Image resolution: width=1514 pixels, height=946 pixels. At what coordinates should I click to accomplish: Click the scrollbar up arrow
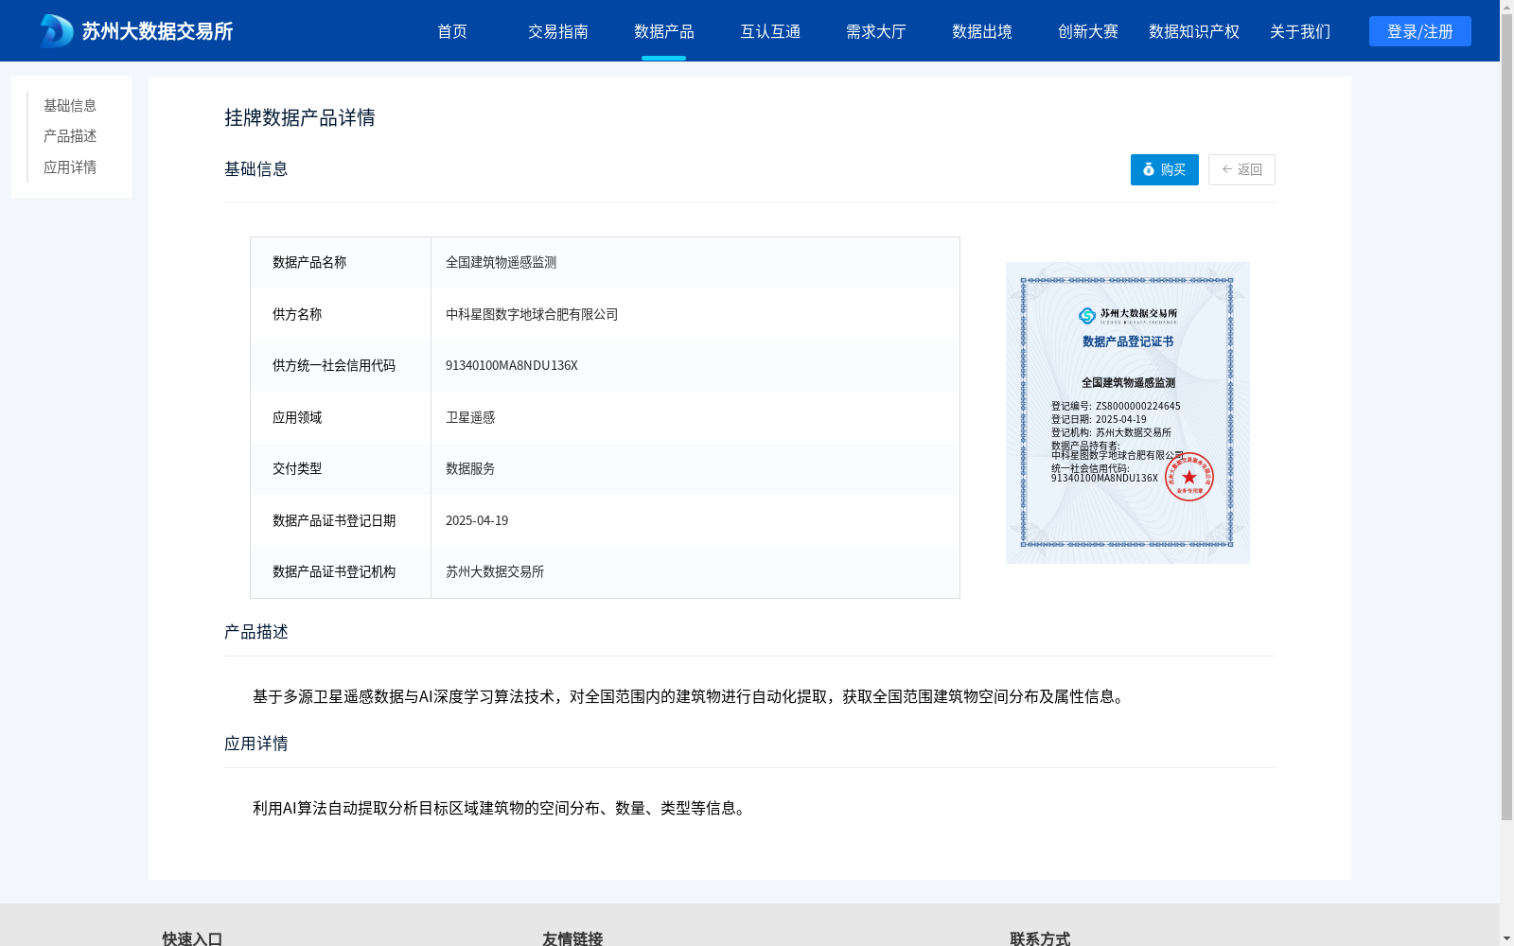pos(1506,7)
